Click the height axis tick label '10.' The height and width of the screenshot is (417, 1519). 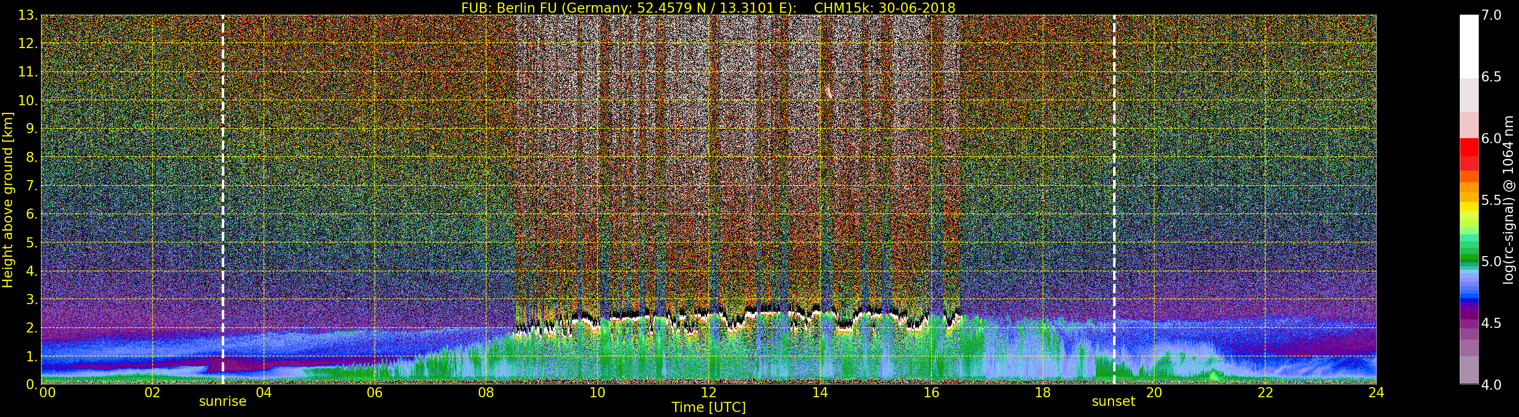pyautogui.click(x=28, y=100)
